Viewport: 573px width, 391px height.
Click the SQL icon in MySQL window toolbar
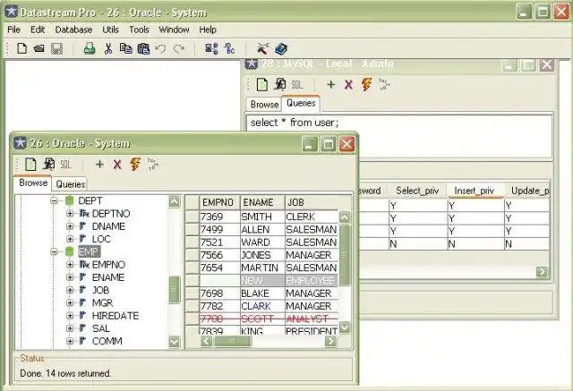point(297,85)
